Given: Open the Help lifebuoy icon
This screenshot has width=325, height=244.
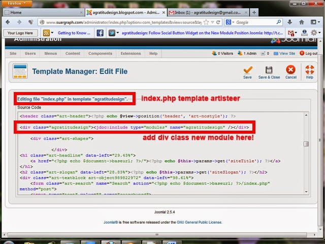Looking at the screenshot, I should (310, 70).
